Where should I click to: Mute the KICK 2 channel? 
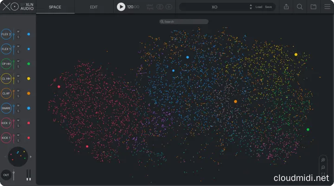pyautogui.click(x=18, y=121)
